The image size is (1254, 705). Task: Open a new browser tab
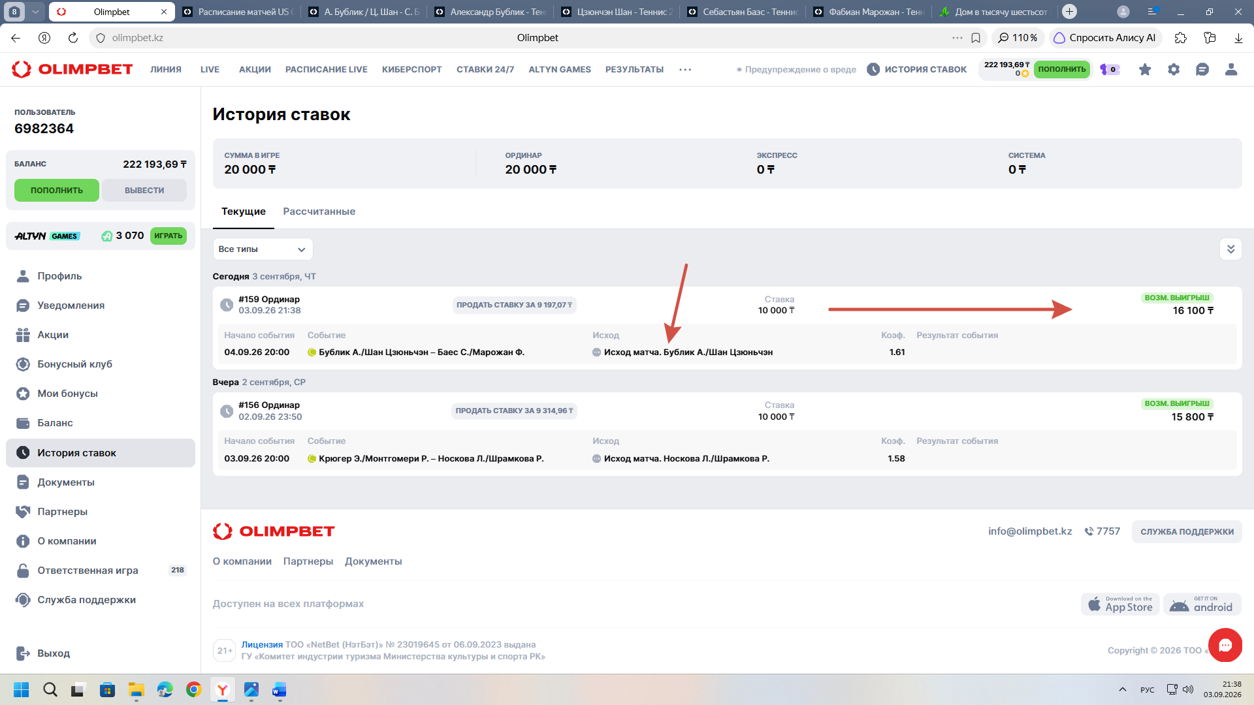point(1069,12)
